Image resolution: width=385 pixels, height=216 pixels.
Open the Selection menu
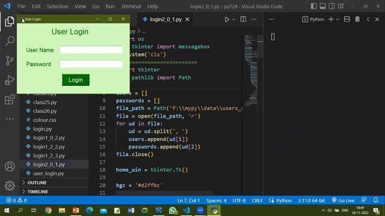point(58,7)
